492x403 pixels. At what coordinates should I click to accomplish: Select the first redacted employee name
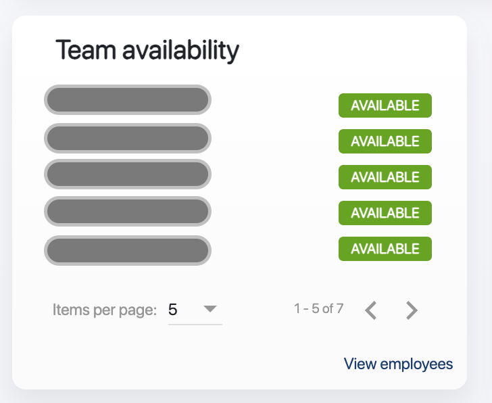[x=128, y=100]
